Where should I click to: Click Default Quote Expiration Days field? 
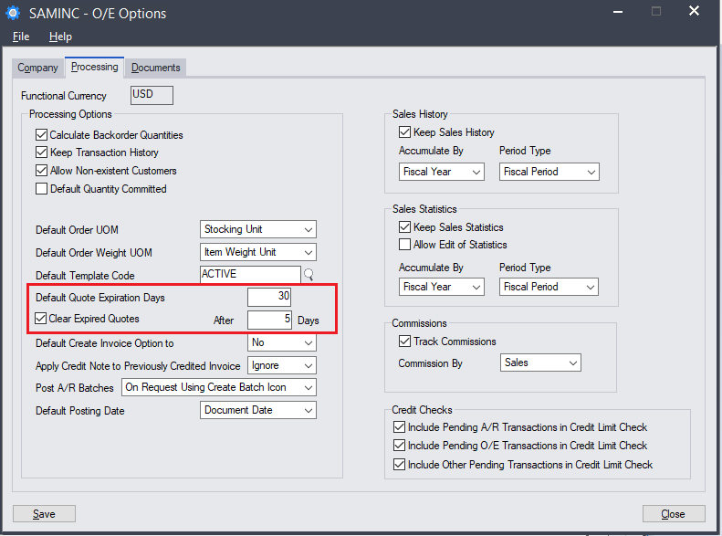269,297
